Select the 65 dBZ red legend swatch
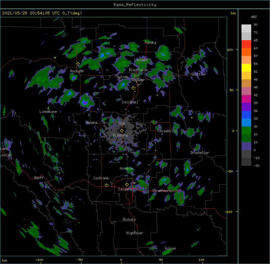This screenshot has height=264, width=270. pos(246,44)
